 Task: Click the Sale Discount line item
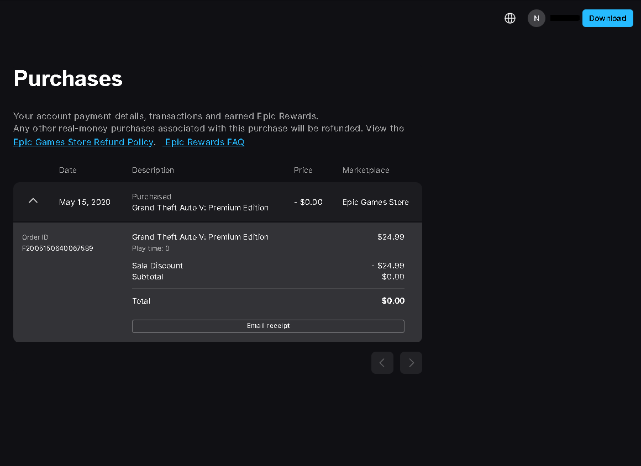(157, 266)
